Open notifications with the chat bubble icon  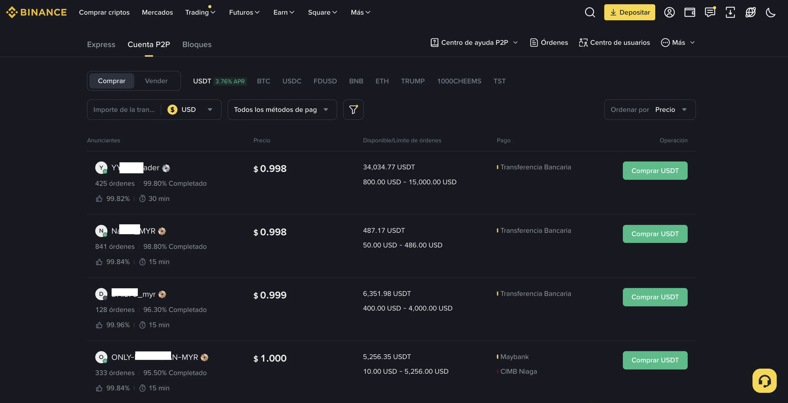(710, 12)
